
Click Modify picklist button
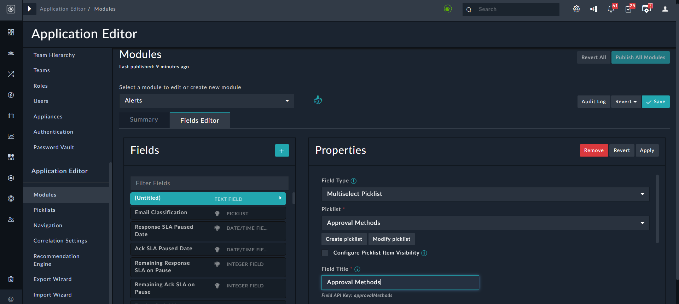click(x=391, y=239)
